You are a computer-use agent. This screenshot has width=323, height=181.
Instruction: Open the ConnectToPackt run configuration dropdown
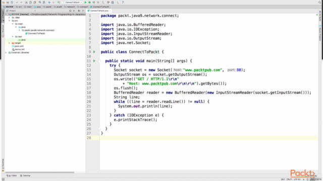73,2
